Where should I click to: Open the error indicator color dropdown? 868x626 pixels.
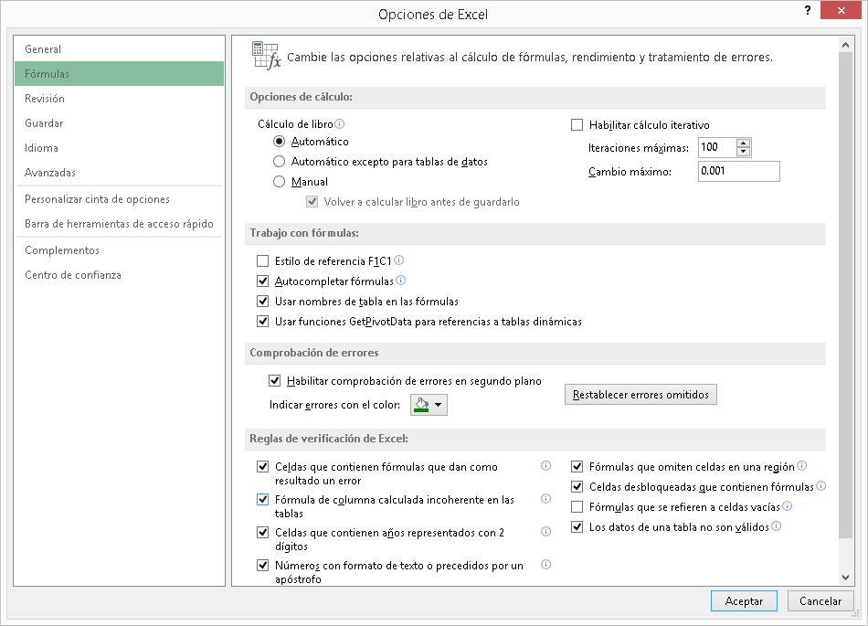(429, 405)
